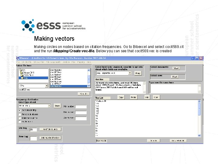Screen dimensions: 218x164
Task: Toggle the Sort descending checkbox
Action: tap(20, 110)
